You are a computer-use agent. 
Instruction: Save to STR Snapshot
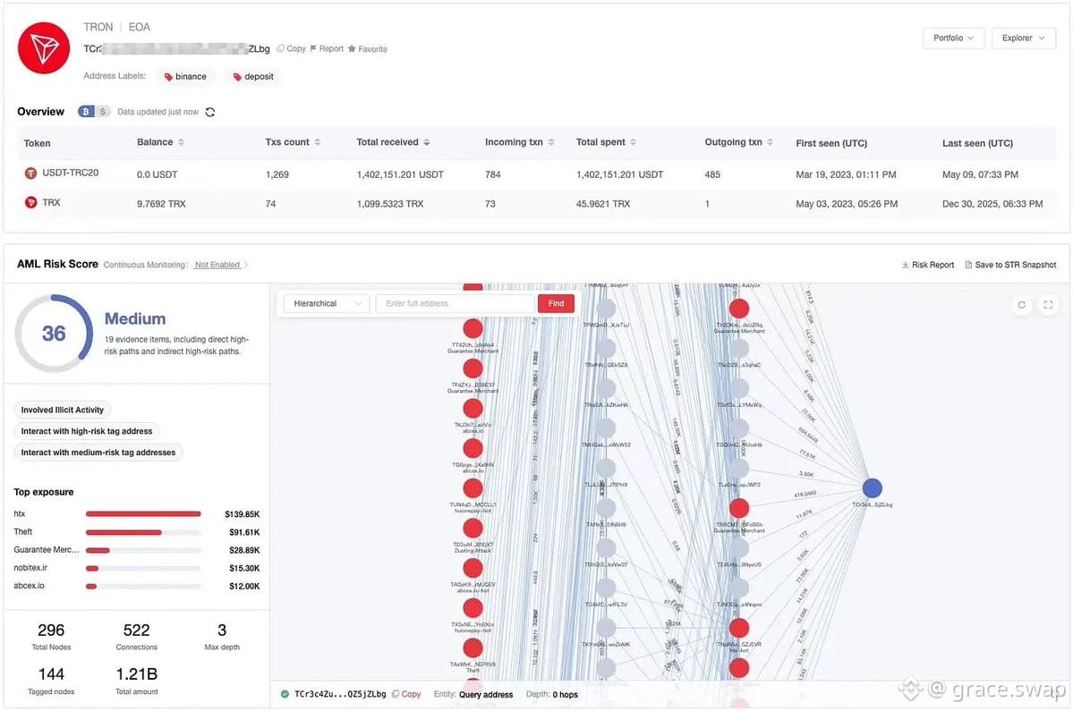[1010, 265]
